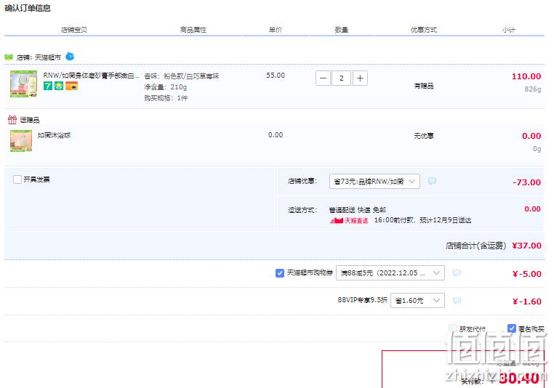Click the ¥-1.60 VIP discount amount
The height and width of the screenshot is (388, 554).
point(527,302)
